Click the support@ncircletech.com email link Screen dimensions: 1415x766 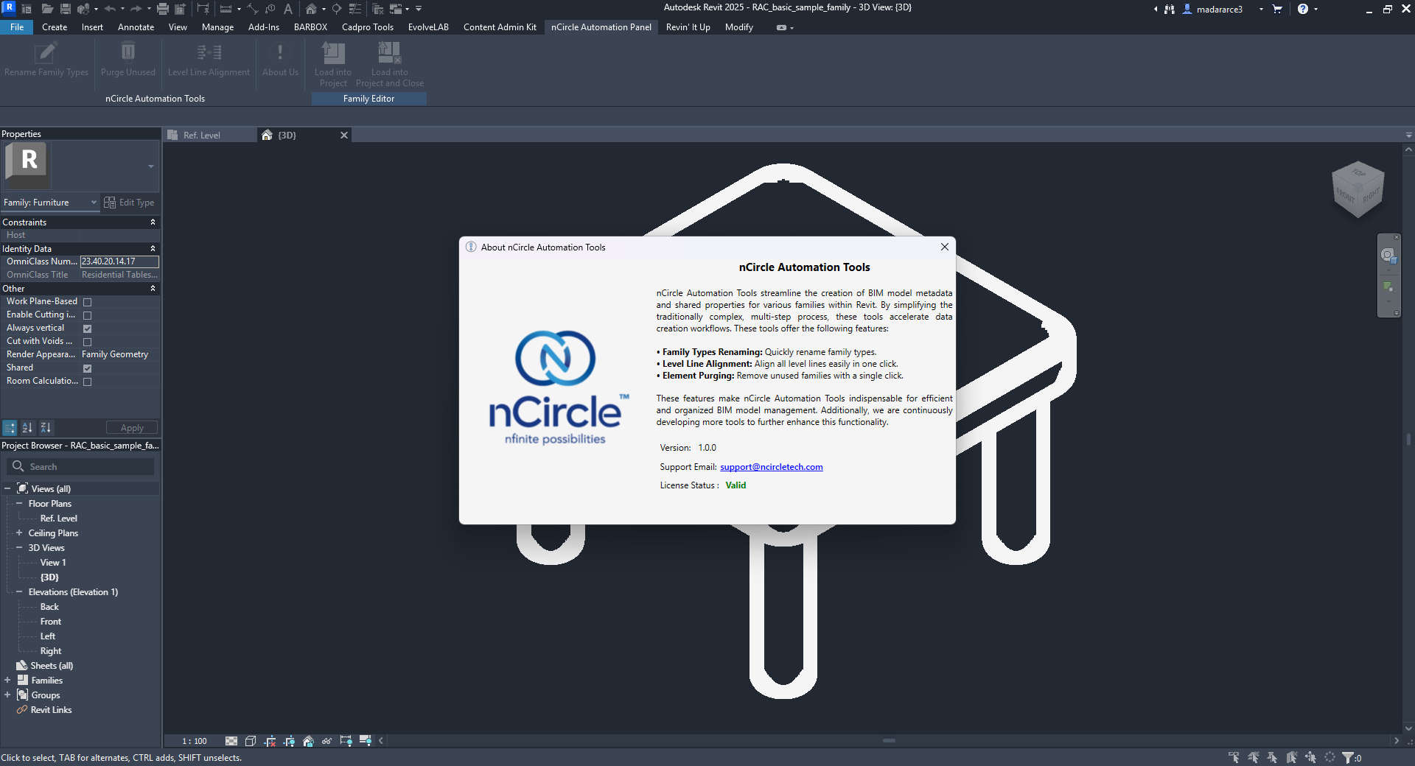pos(771,467)
